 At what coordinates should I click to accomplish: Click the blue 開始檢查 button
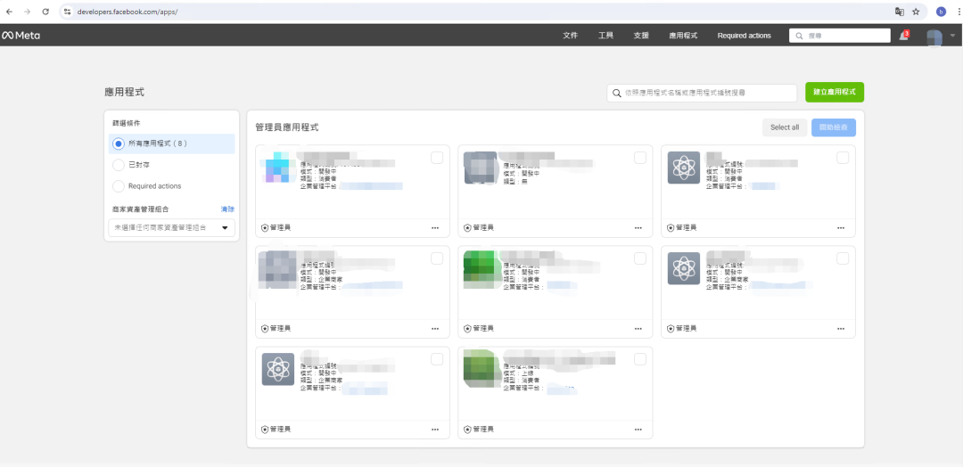[x=834, y=127]
